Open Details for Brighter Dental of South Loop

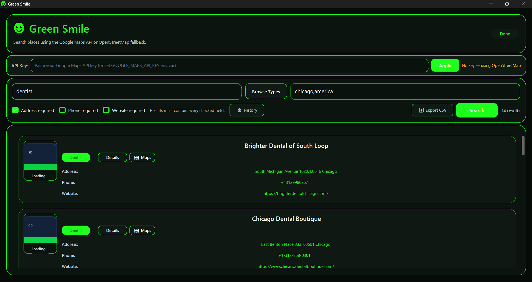113,157
